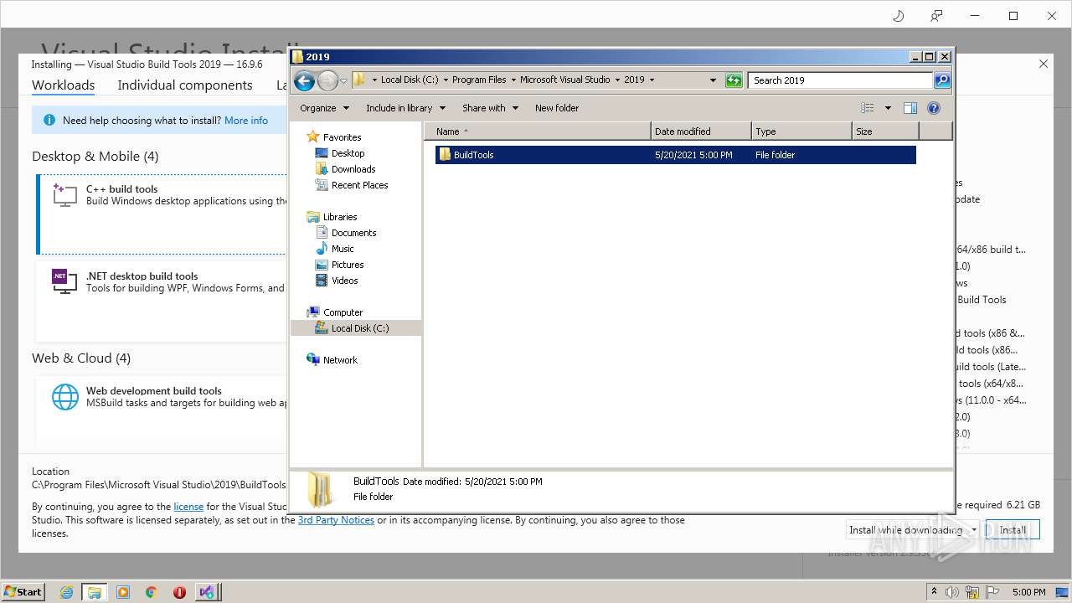Click the Explorer Forward navigation arrow

click(327, 80)
